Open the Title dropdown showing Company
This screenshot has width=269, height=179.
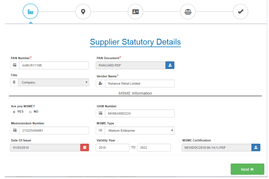click(x=54, y=82)
